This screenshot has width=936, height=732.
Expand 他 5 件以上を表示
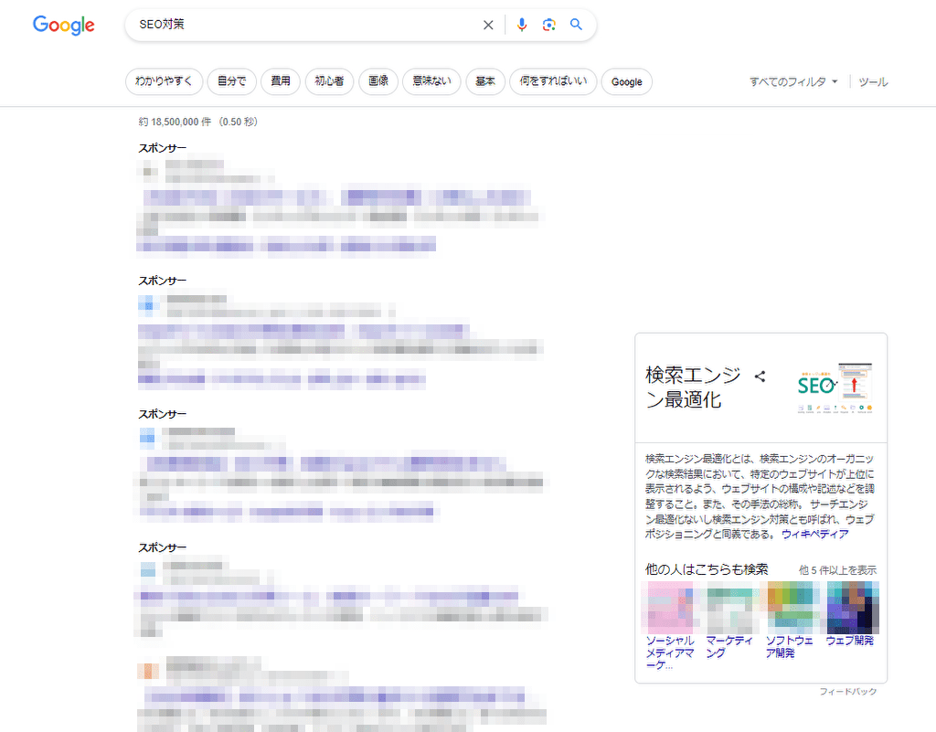click(x=837, y=569)
